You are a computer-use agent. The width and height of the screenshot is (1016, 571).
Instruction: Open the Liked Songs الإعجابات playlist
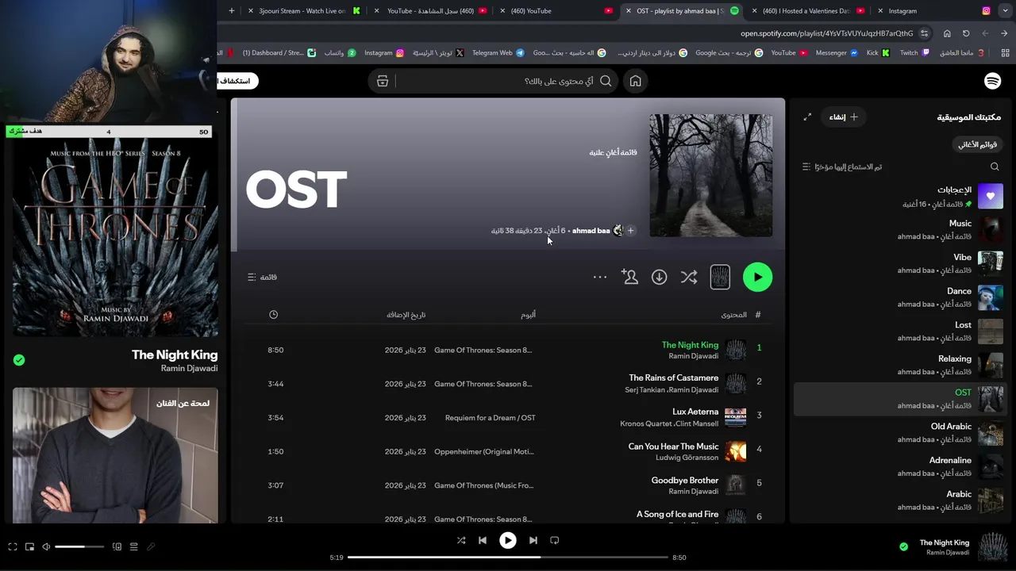[x=899, y=196]
